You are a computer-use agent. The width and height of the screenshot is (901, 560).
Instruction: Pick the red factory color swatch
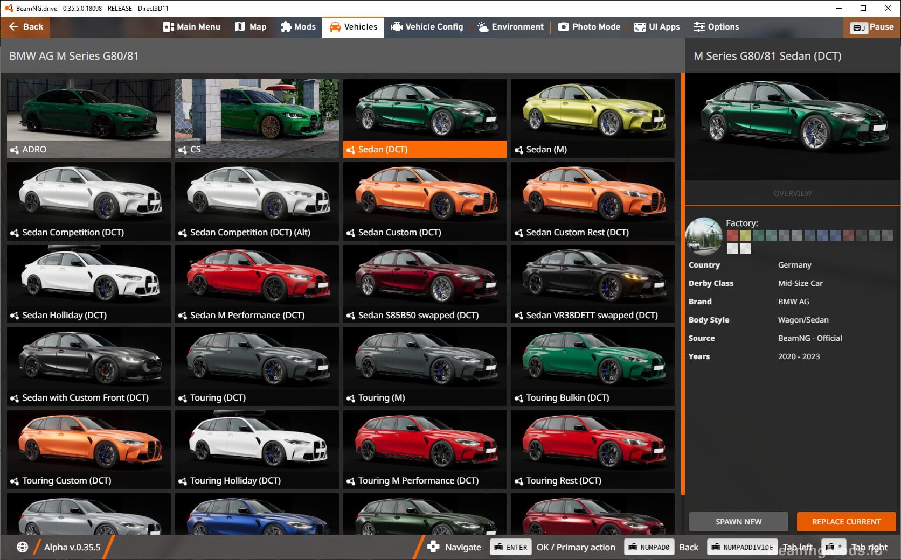732,235
